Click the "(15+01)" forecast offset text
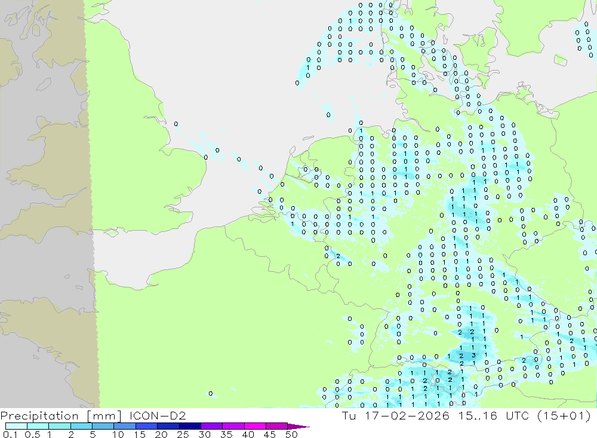Screen dimensions: 597x438 coord(564,415)
